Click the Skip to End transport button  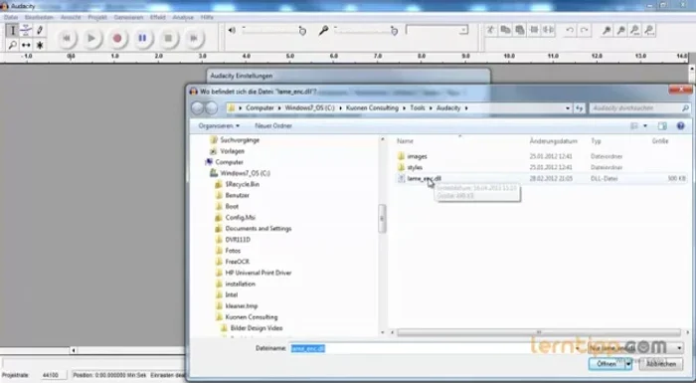click(x=194, y=38)
